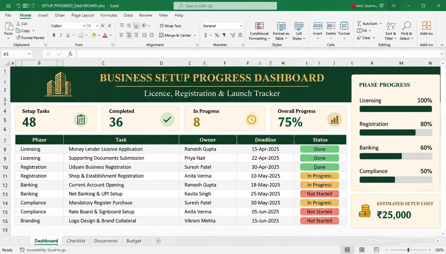Click the zoom in plus button

[430, 250]
